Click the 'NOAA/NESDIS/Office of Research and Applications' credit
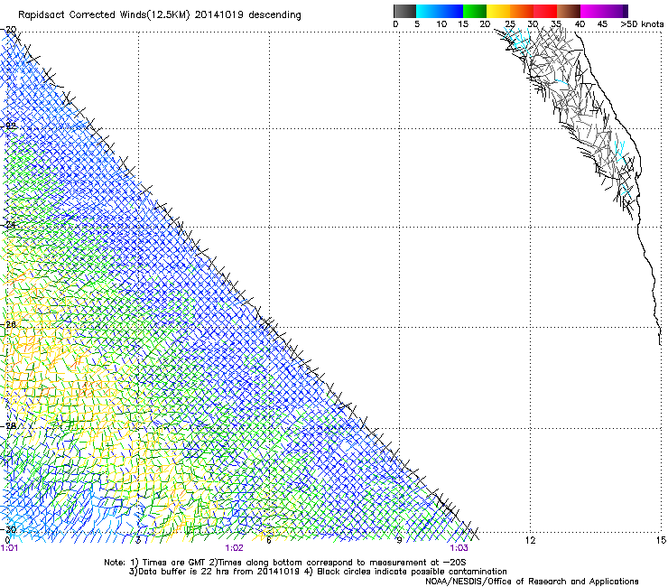668x587 pixels. pyautogui.click(x=532, y=582)
